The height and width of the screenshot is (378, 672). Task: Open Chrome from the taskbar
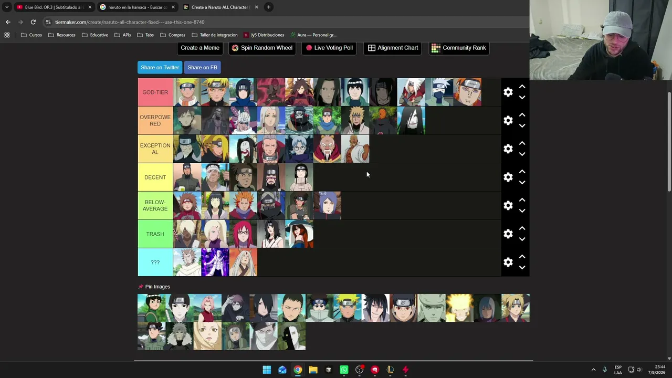[298, 370]
